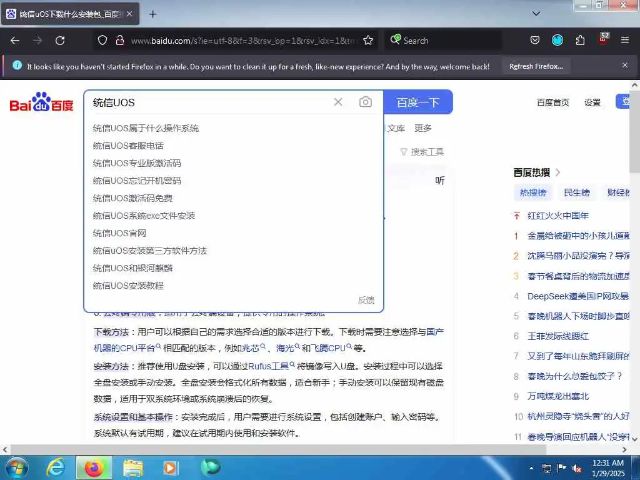Click the 百度一下 search button

click(418, 102)
